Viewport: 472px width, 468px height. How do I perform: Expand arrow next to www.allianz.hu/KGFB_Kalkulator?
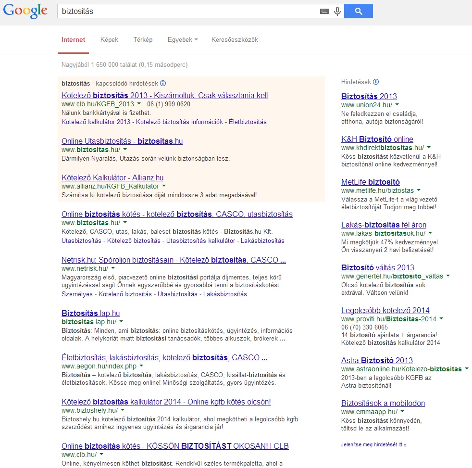(164, 186)
